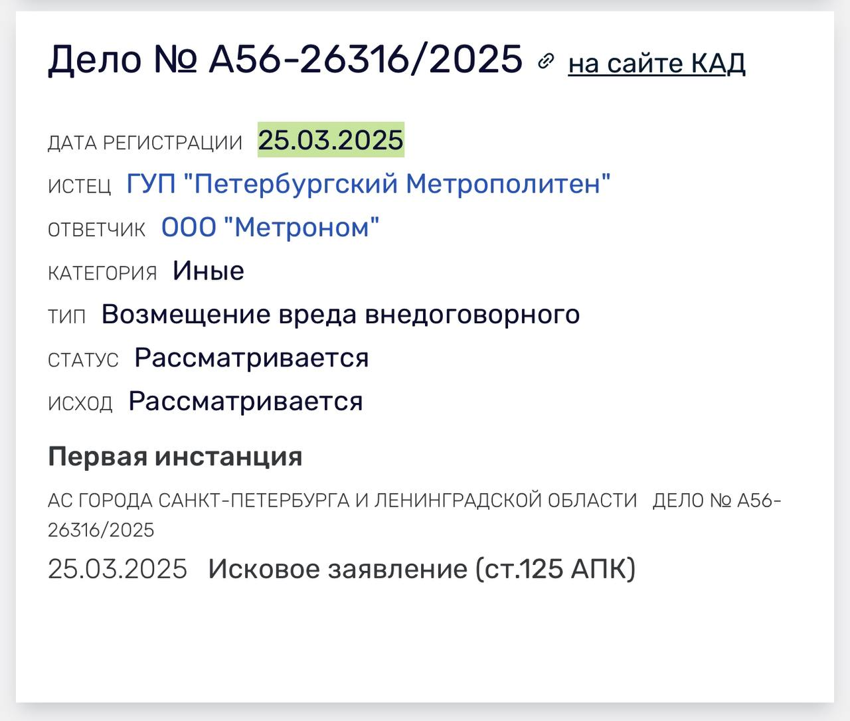850x721 pixels.
Task: Select the category value «Иные»
Action: click(209, 271)
